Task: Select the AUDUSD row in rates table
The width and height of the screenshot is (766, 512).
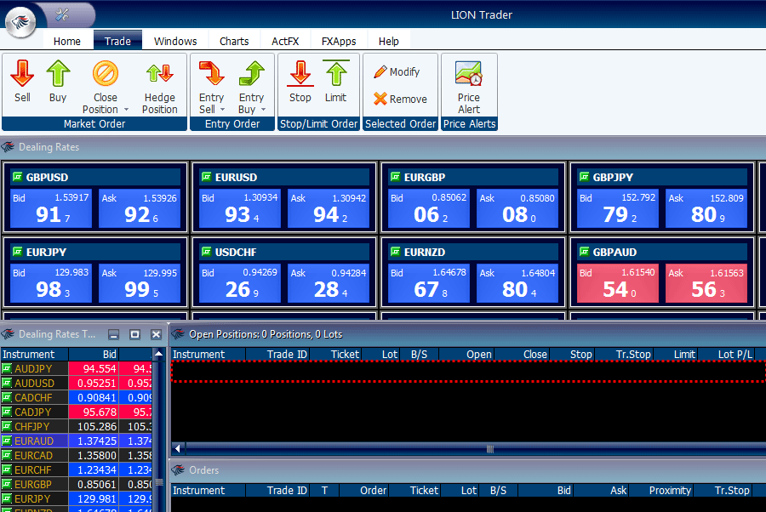Action: pos(77,383)
